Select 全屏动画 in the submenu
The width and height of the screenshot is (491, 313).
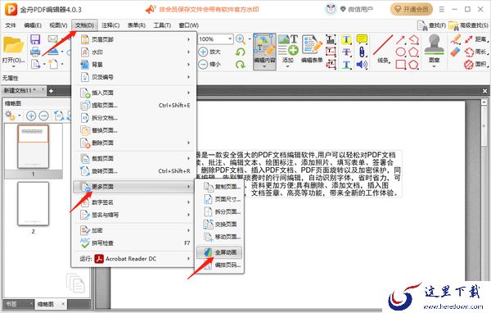(219, 252)
